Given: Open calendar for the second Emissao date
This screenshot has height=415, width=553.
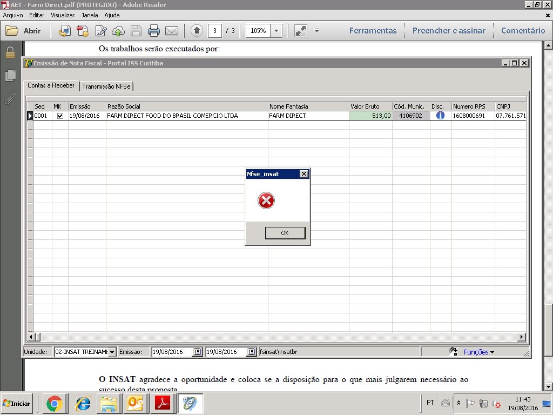Looking at the screenshot, I should click(251, 352).
